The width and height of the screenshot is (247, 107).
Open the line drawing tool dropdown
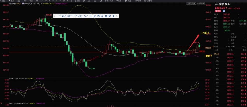(x=59, y=16)
